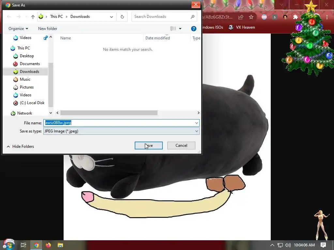The height and width of the screenshot is (250, 334).
Task: Open the notification center icon
Action: (x=323, y=245)
